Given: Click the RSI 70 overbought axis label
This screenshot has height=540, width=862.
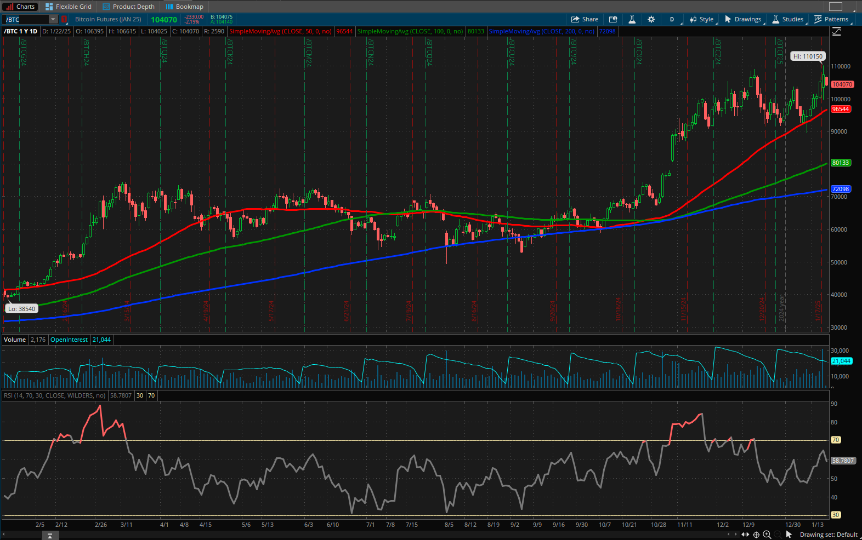Looking at the screenshot, I should [836, 440].
